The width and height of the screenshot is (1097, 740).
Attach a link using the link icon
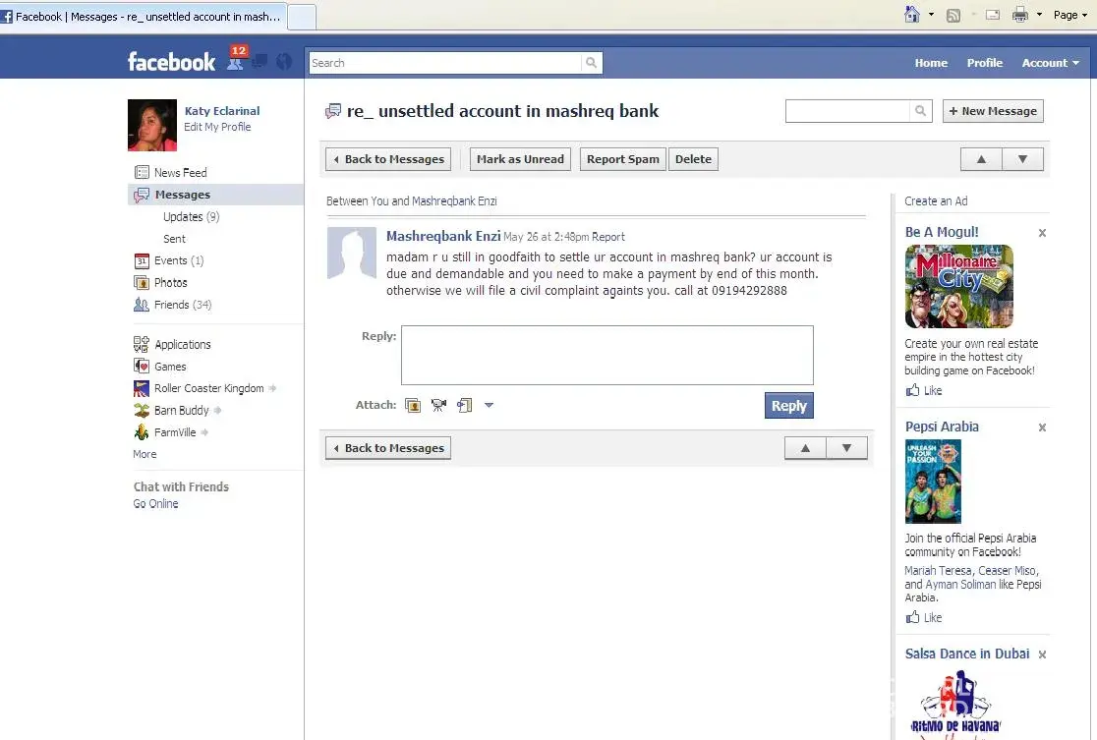pos(465,405)
